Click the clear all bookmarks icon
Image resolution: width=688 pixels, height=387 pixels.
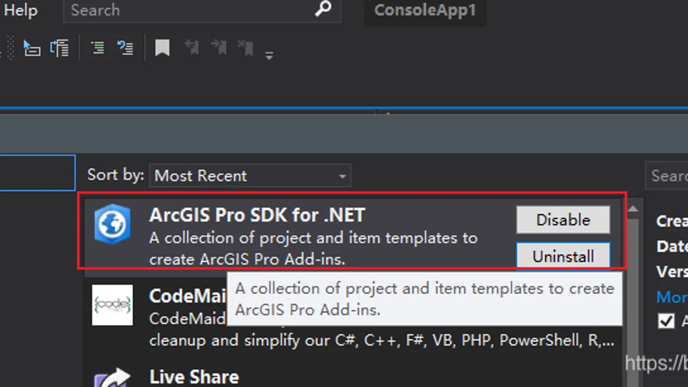(x=246, y=47)
